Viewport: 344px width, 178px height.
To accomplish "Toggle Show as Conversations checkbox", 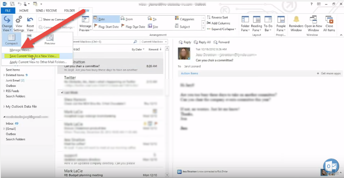I will click(x=40, y=19).
